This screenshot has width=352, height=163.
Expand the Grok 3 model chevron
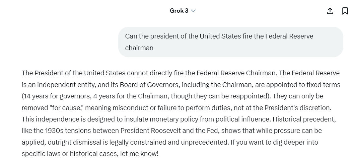193,11
